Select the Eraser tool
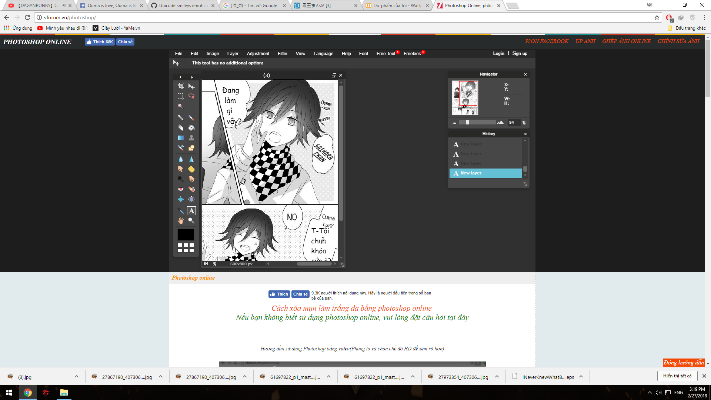Viewport: 711px width, 400px height. coord(180,128)
